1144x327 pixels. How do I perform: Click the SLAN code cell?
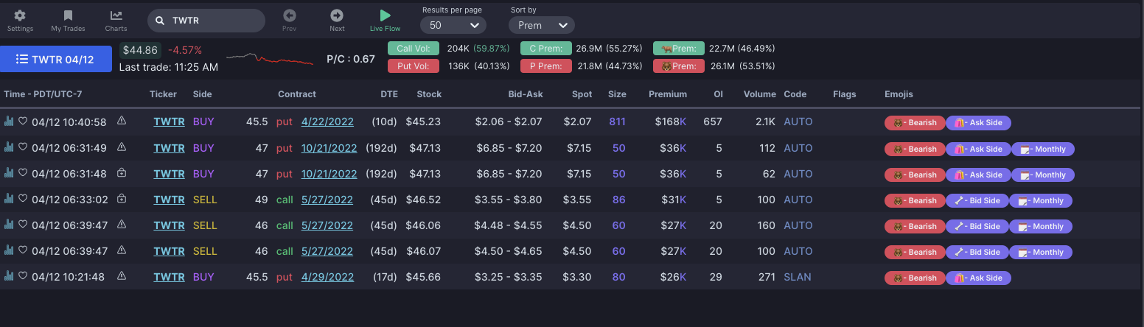click(798, 277)
